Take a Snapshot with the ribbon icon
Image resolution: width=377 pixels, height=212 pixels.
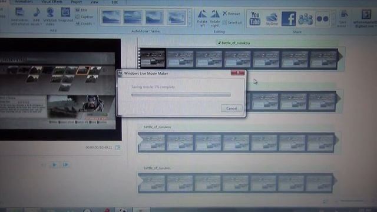click(x=65, y=12)
